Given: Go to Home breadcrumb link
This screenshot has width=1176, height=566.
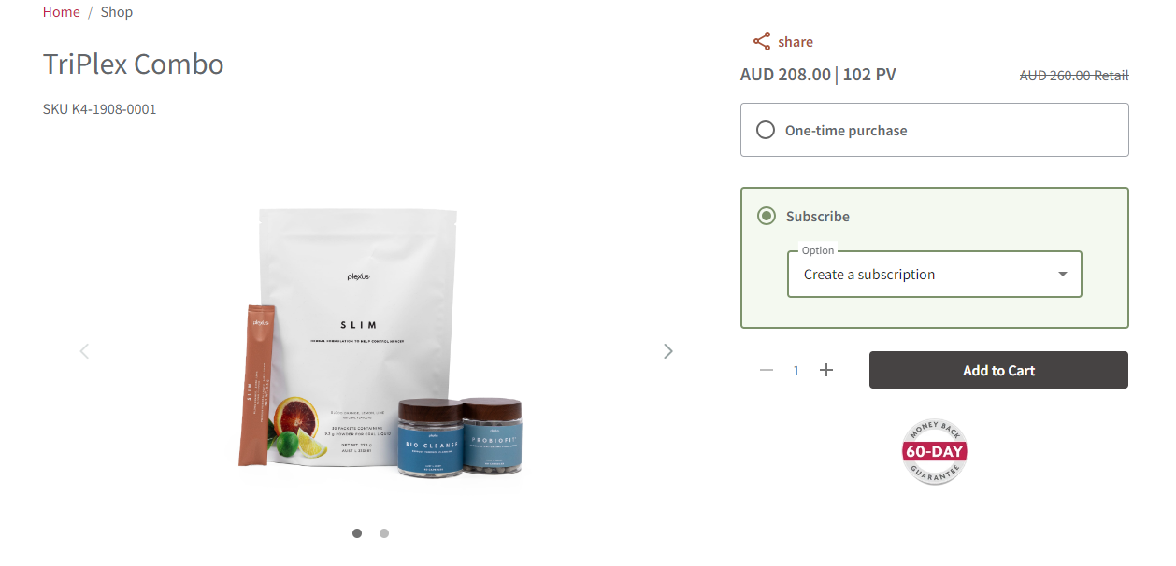Looking at the screenshot, I should (62, 12).
